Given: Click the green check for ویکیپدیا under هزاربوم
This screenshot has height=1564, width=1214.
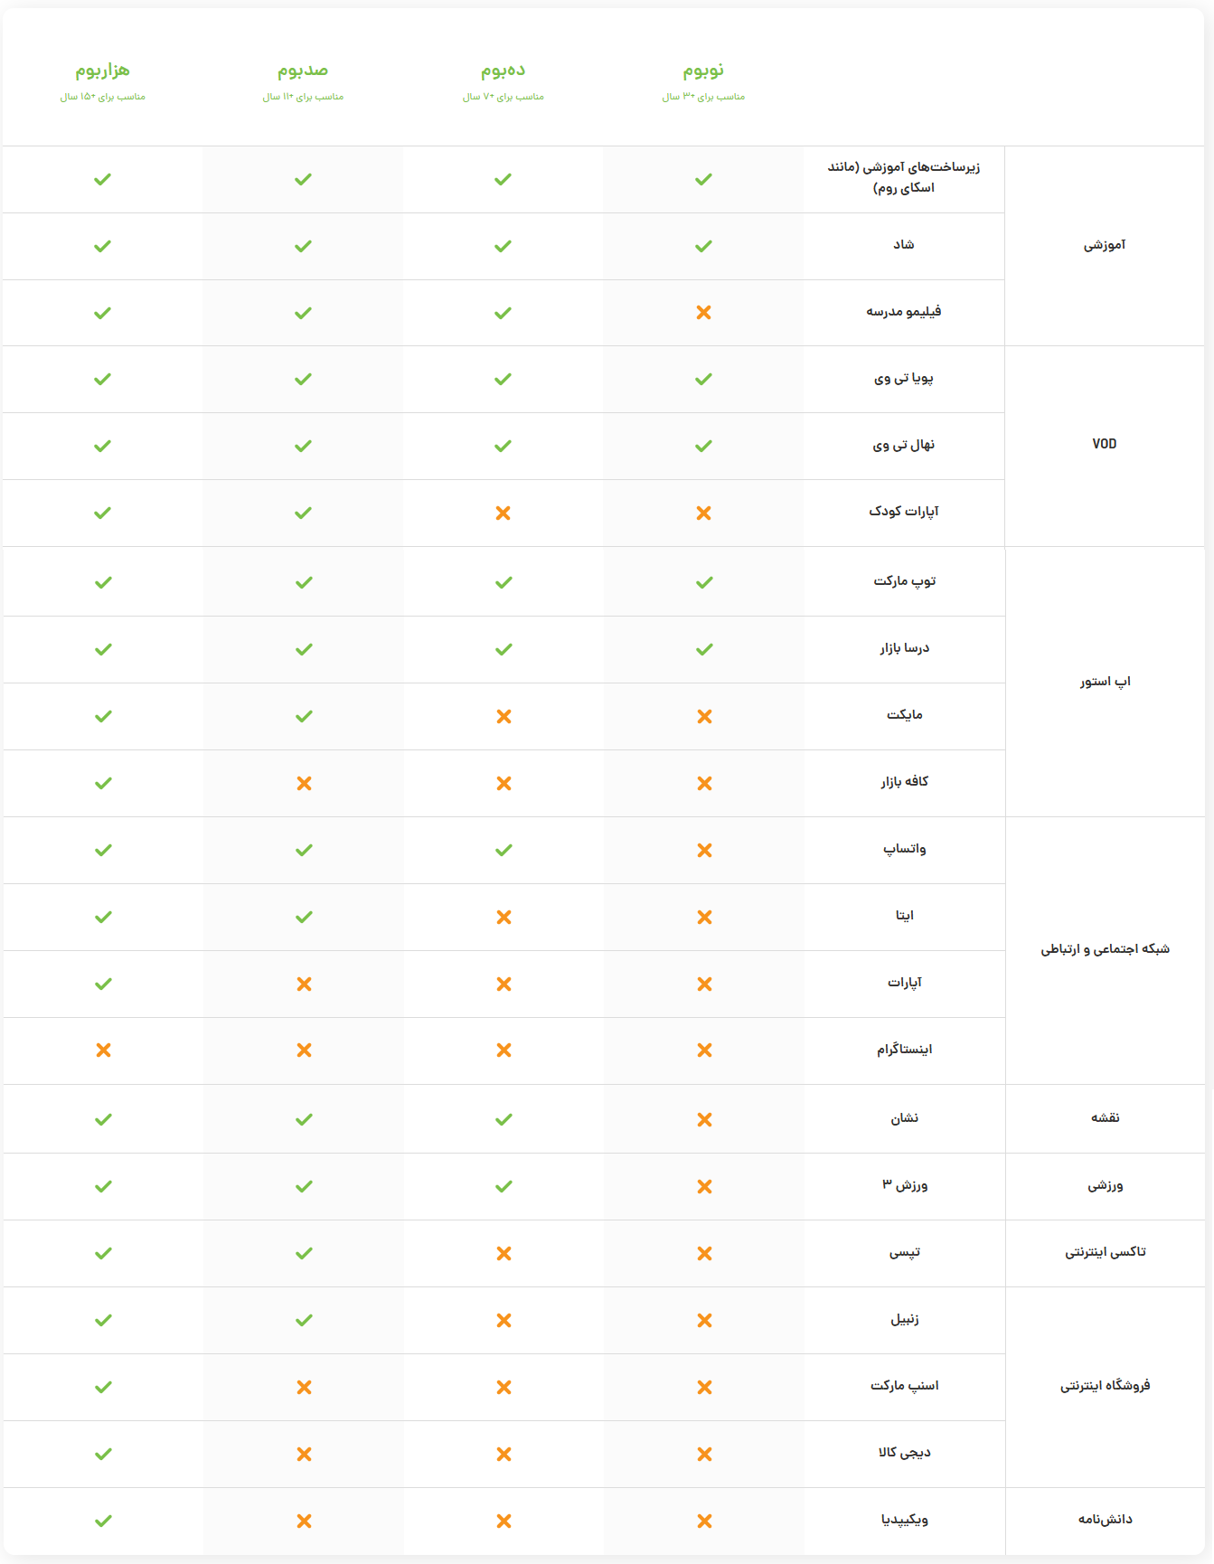Looking at the screenshot, I should (103, 1521).
